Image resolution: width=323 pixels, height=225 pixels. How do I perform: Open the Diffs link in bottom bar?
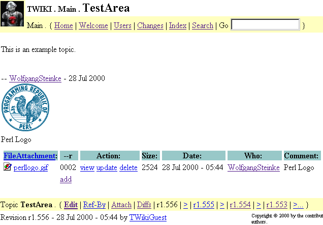(145, 205)
